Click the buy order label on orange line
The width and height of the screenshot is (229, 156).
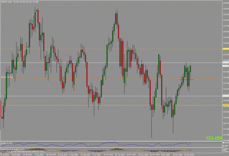[x=7, y=77]
